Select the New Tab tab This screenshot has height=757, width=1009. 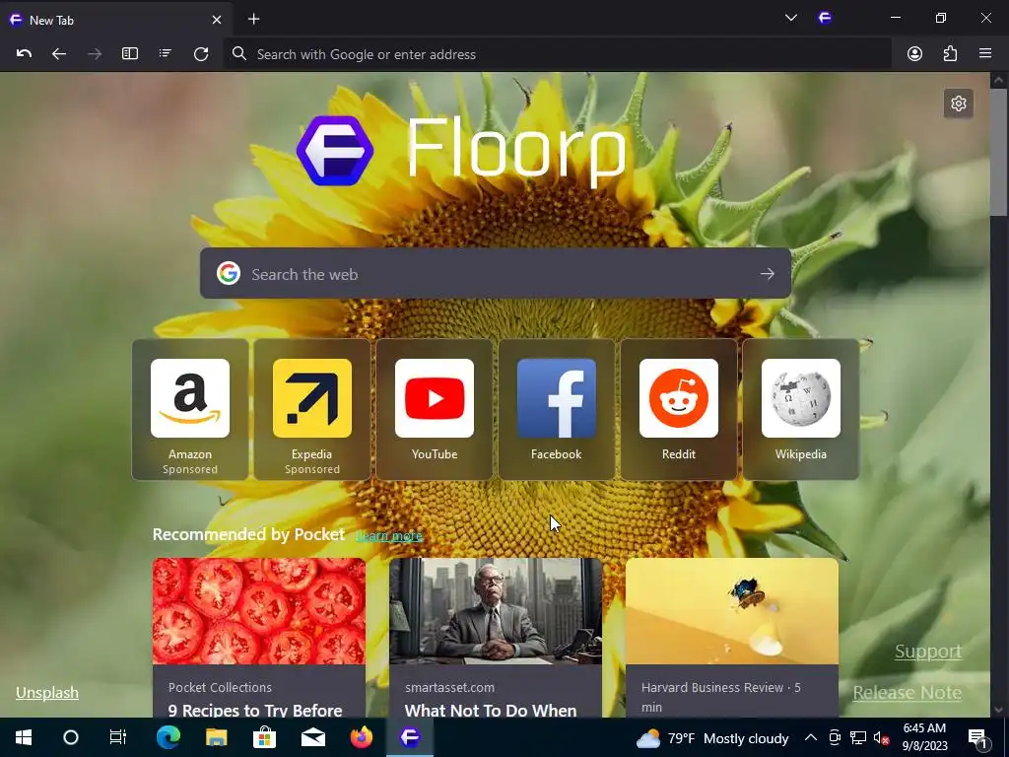pos(116,20)
